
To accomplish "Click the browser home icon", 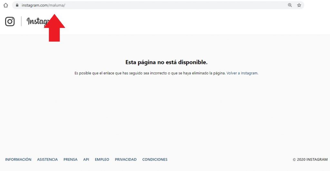I will coord(5,5).
